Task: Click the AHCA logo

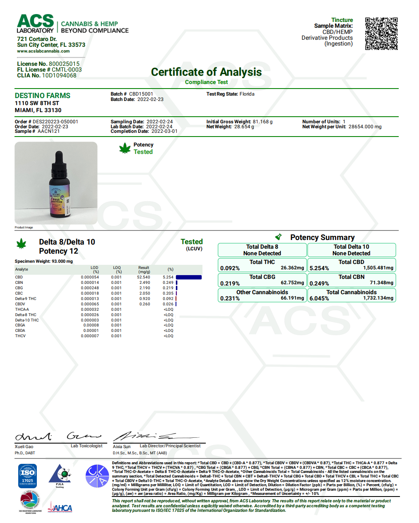Action: coord(60,507)
